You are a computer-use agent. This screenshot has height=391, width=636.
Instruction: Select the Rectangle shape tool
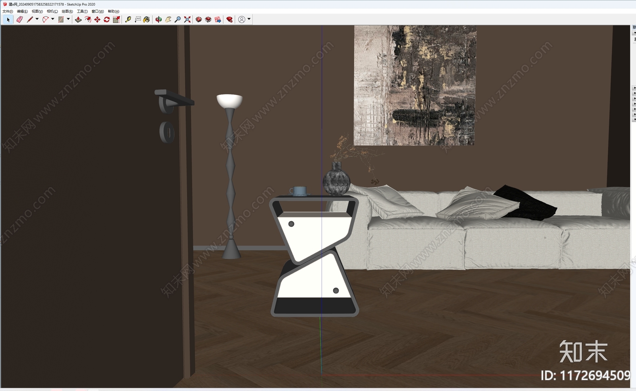pos(61,19)
